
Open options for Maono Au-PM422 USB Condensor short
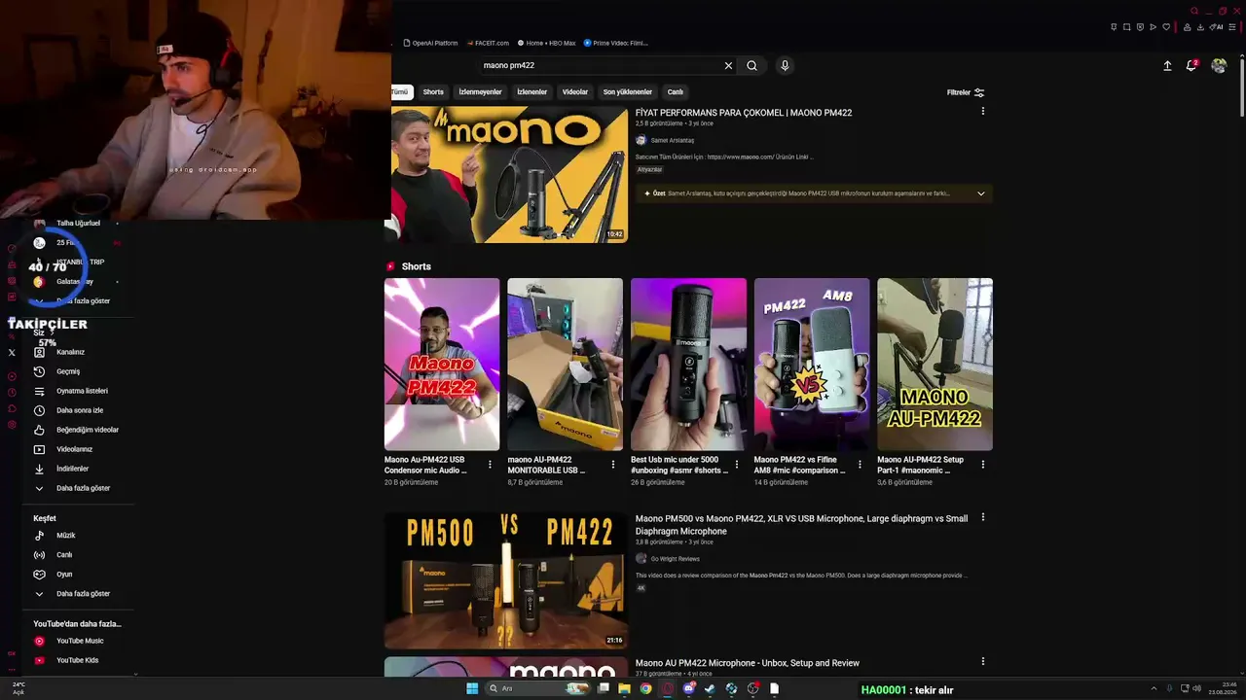click(x=490, y=465)
